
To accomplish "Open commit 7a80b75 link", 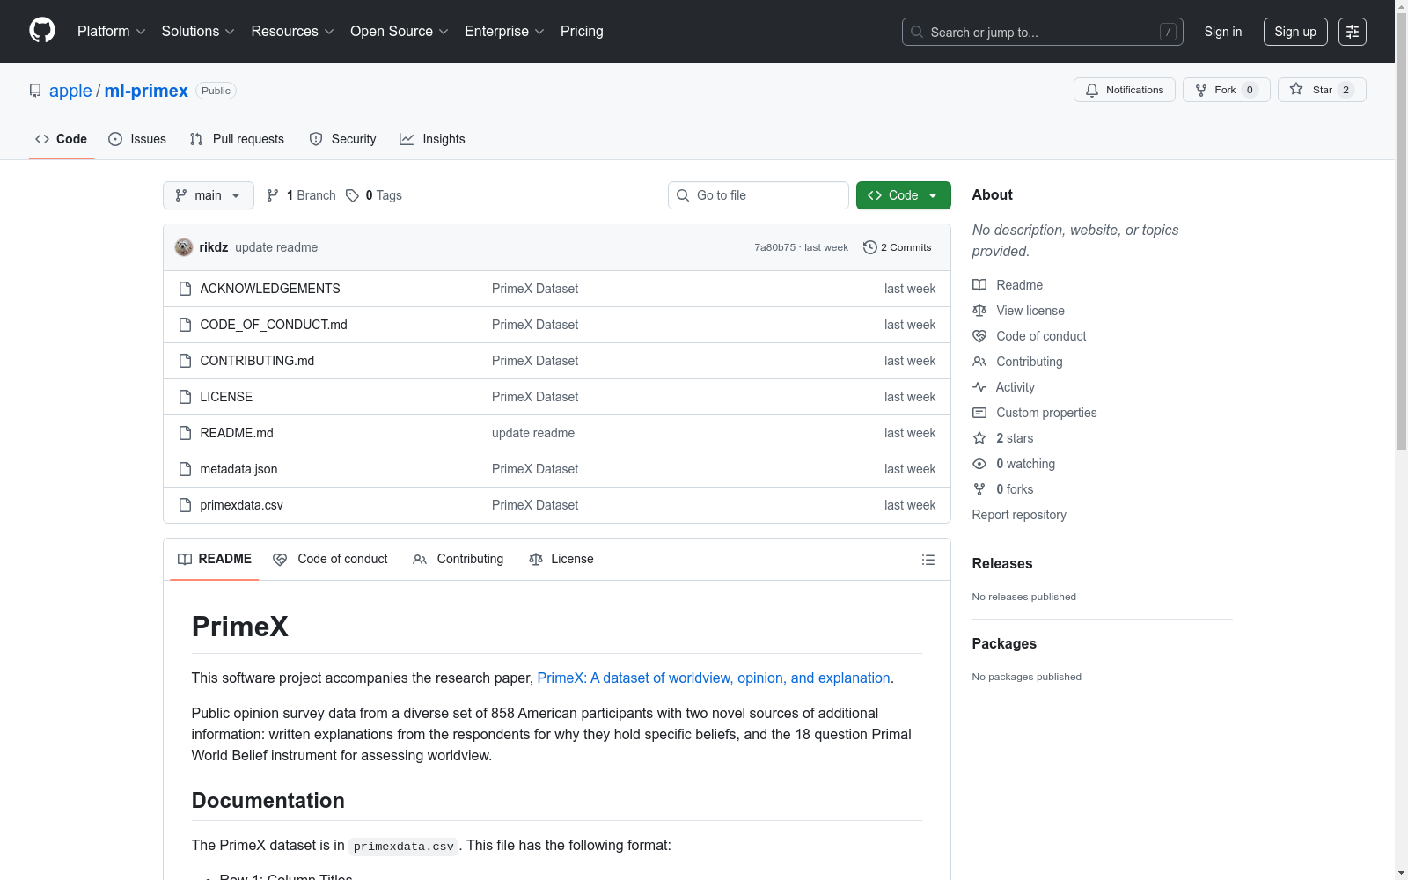I will coord(774,247).
